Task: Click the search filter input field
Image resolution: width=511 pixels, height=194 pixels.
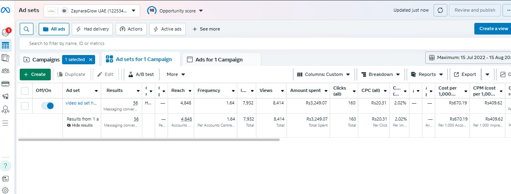Action: 201,43
